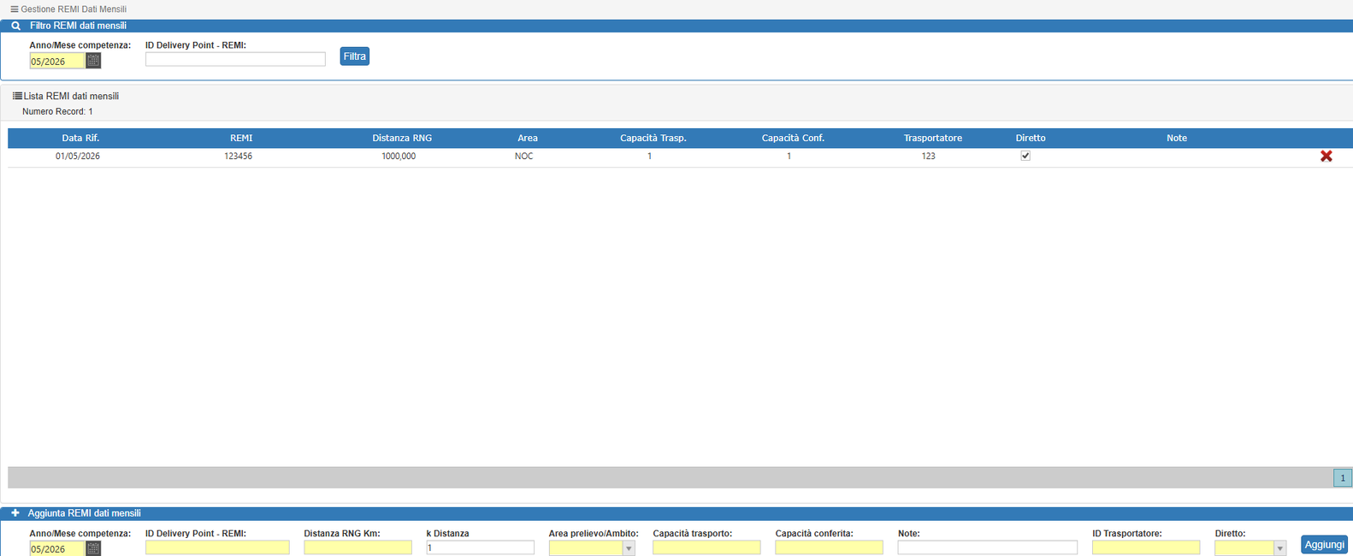Sort by the Data Rif. column header
The image size is (1353, 556).
tap(80, 138)
